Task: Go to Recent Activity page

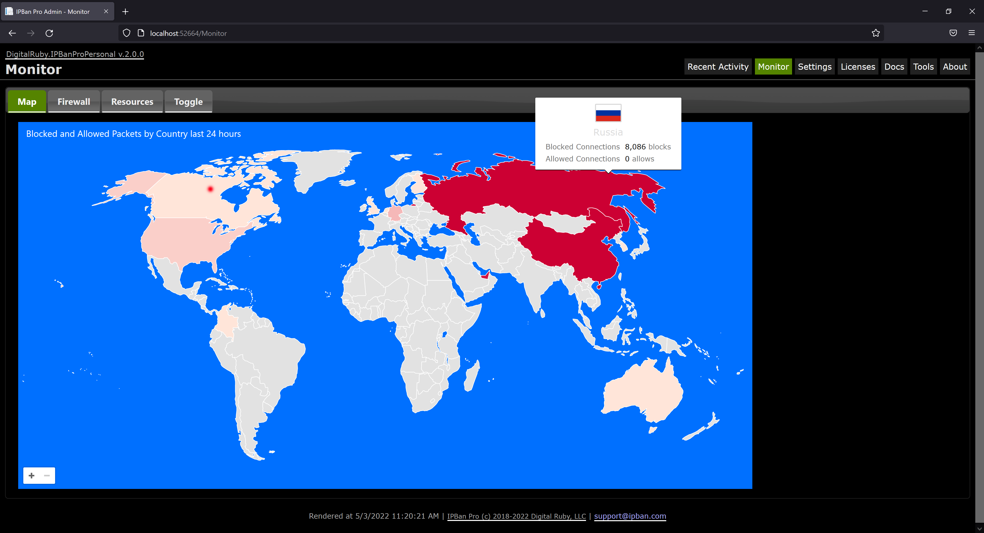Action: pos(718,66)
